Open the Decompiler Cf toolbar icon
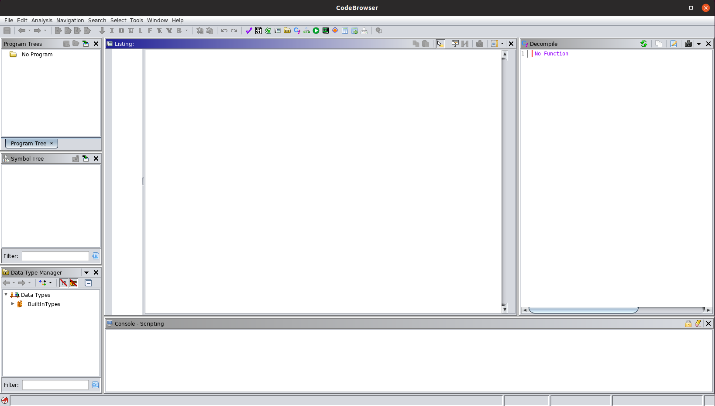 [297, 31]
